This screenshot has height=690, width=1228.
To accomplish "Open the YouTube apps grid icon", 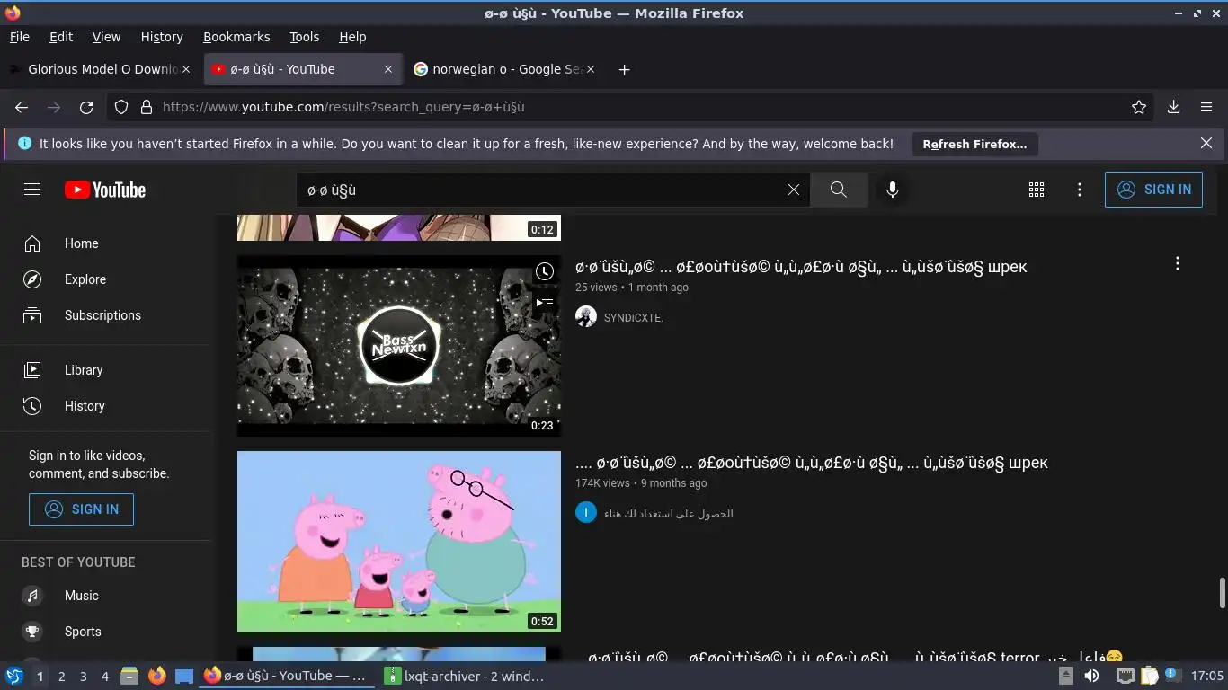I will [1037, 190].
